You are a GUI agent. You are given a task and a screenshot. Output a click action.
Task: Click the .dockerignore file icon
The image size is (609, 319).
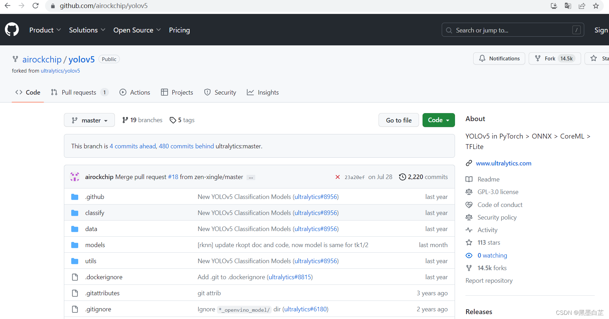[x=75, y=277]
